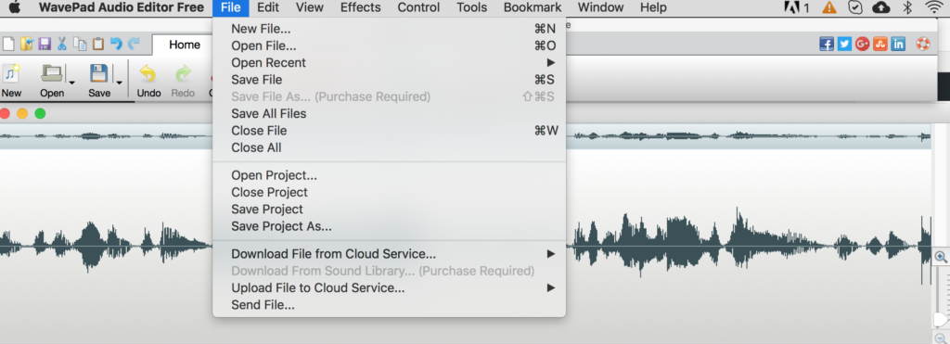Screen dimensions: 950x344
Task: Click the small blue undo arrow icon
Action: pos(116,44)
